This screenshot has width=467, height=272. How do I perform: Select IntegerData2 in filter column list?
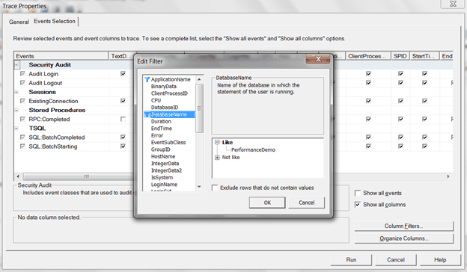pyautogui.click(x=166, y=170)
